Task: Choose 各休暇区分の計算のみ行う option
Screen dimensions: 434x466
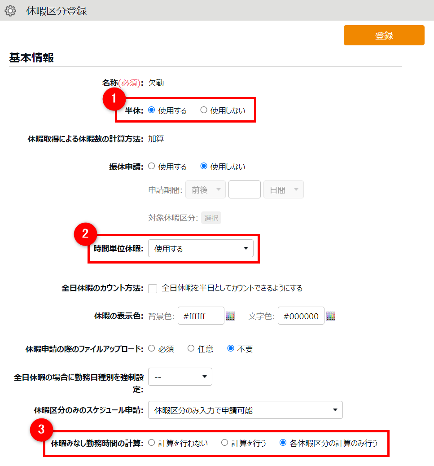Action: tap(283, 443)
